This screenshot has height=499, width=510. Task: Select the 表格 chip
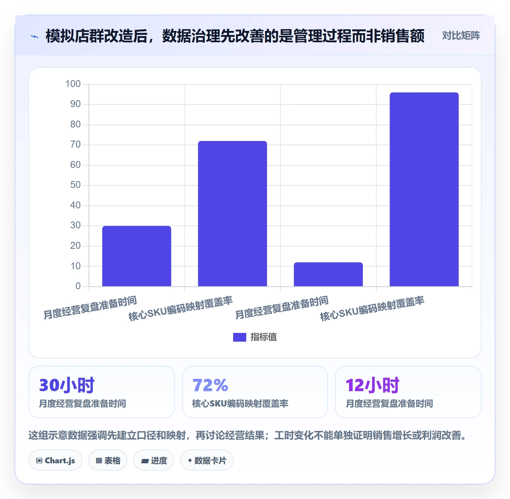pyautogui.click(x=108, y=460)
